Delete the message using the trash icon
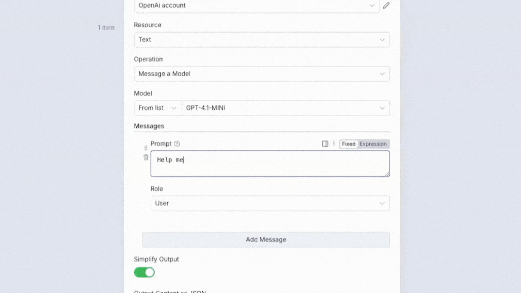 click(x=146, y=157)
